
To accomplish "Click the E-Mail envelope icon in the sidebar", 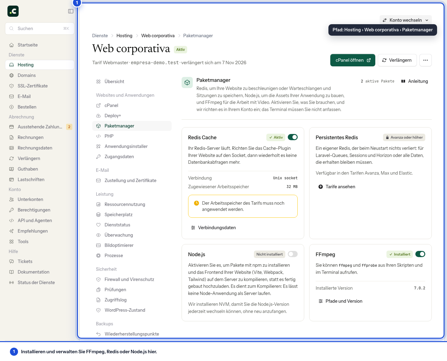I will (11, 96).
